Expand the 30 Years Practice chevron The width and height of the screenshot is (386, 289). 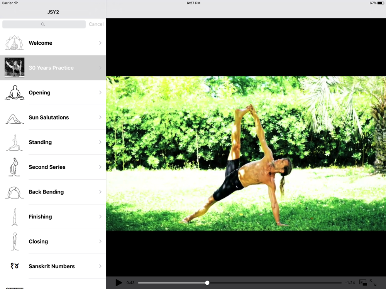tap(100, 67)
